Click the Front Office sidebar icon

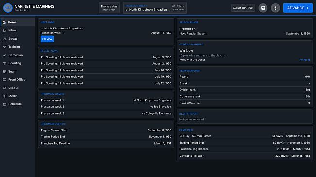pyautogui.click(x=5, y=80)
